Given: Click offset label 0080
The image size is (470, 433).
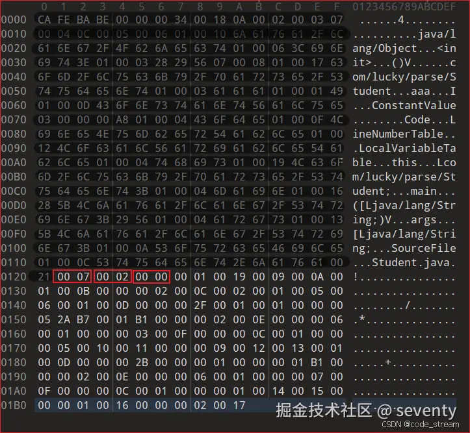Looking at the screenshot, I should (14, 134).
